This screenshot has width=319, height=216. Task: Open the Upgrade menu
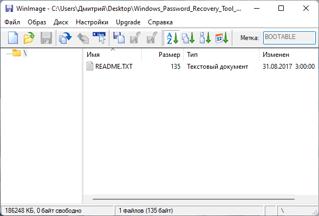(128, 22)
